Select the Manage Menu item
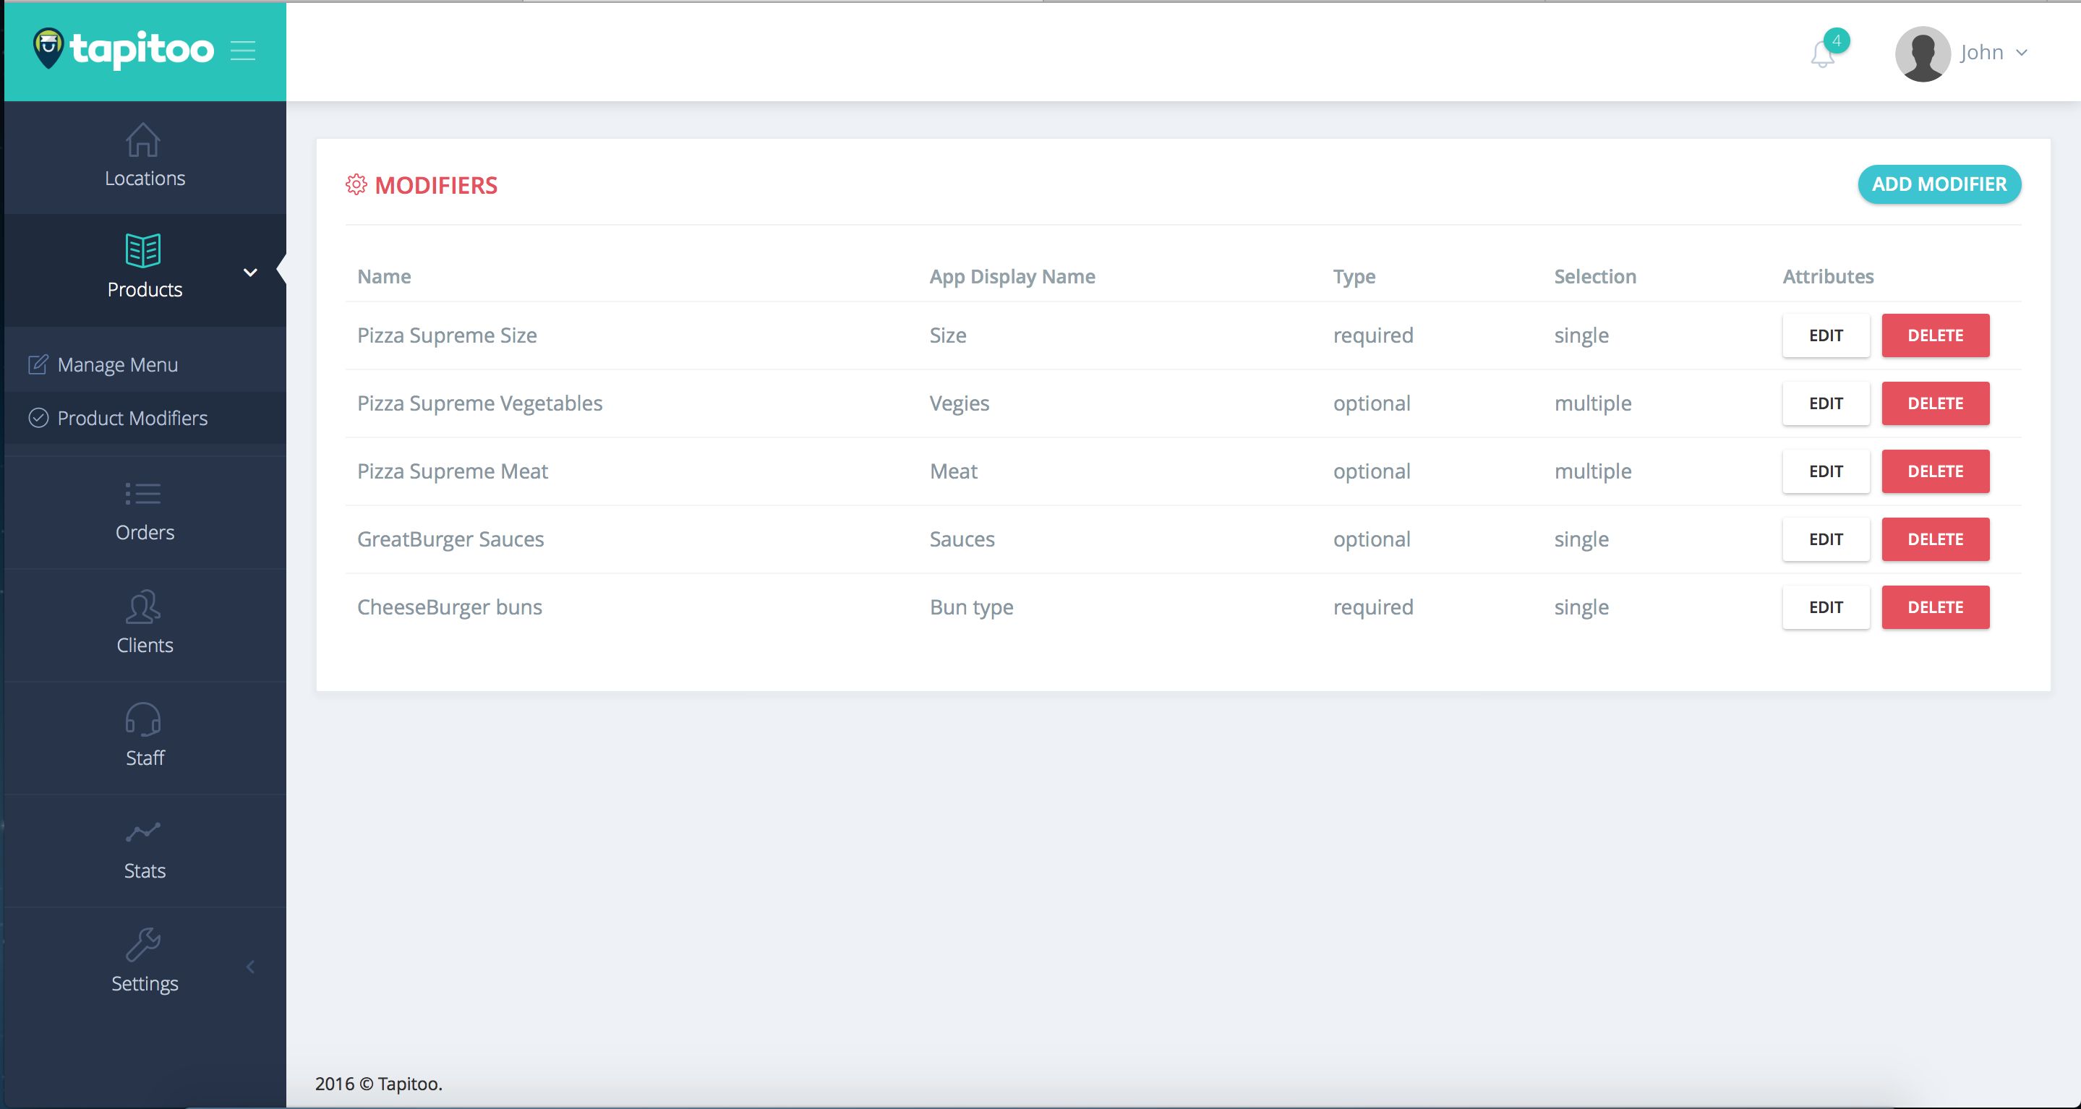Image resolution: width=2081 pixels, height=1109 pixels. tap(117, 365)
